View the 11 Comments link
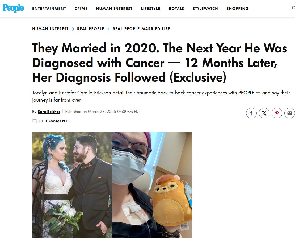Viewport: 295px width, 239px height. pyautogui.click(x=54, y=121)
